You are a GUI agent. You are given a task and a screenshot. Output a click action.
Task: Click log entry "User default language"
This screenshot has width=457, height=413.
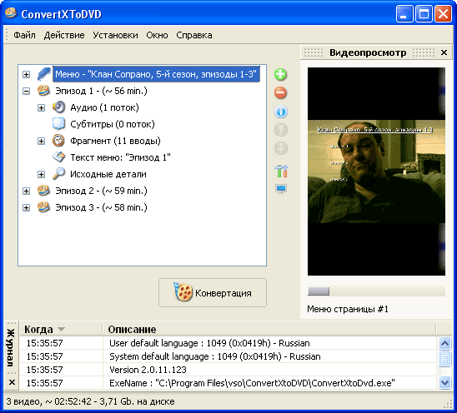coord(209,343)
